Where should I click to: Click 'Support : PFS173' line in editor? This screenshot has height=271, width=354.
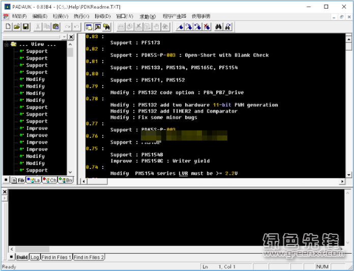(x=135, y=43)
